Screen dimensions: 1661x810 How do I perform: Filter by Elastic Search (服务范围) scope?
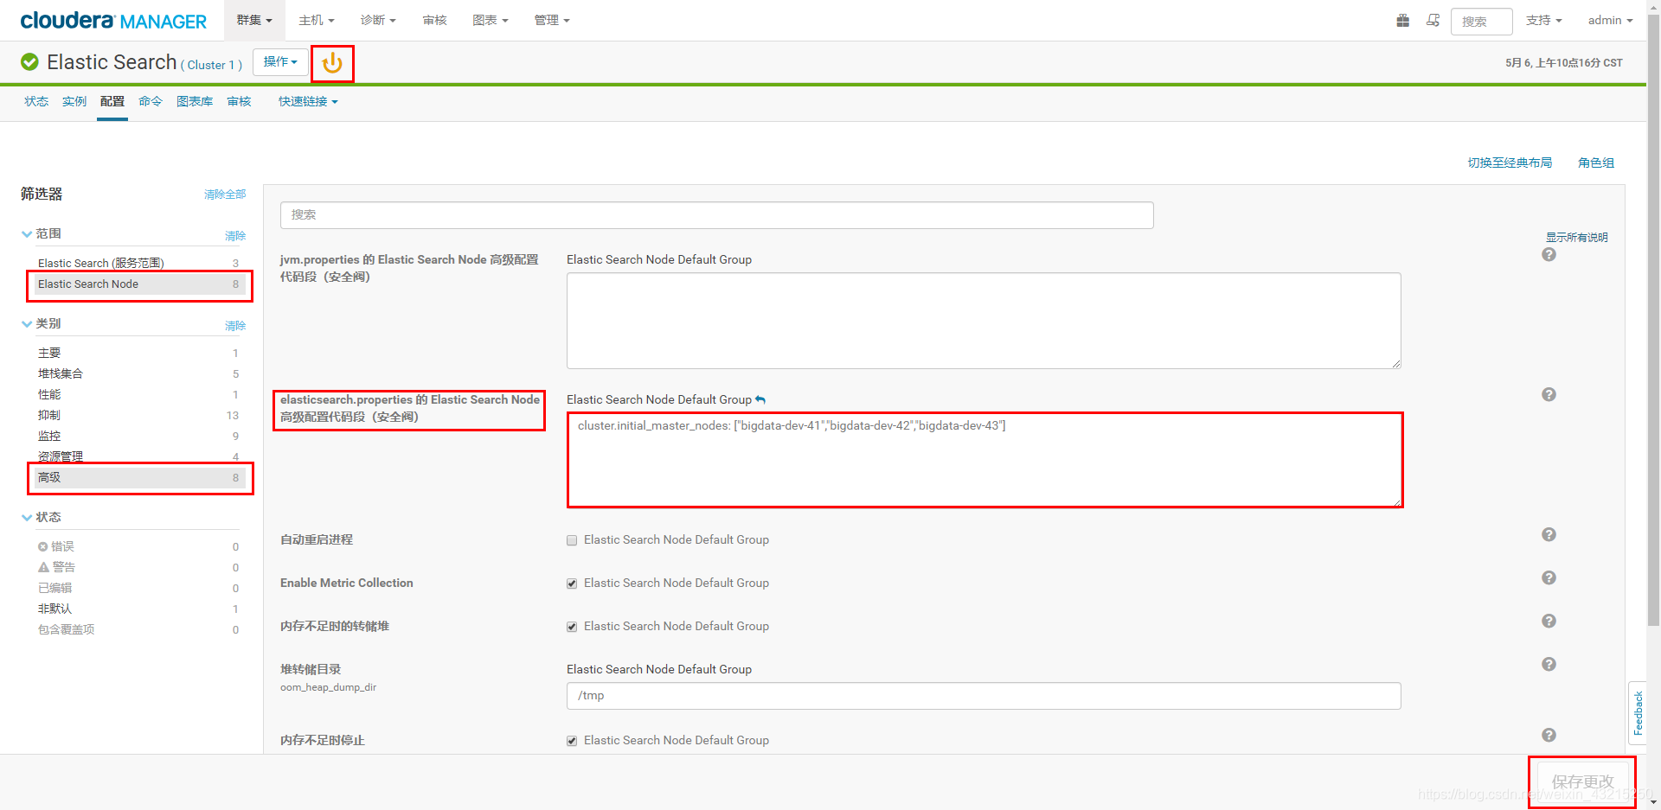[138, 263]
